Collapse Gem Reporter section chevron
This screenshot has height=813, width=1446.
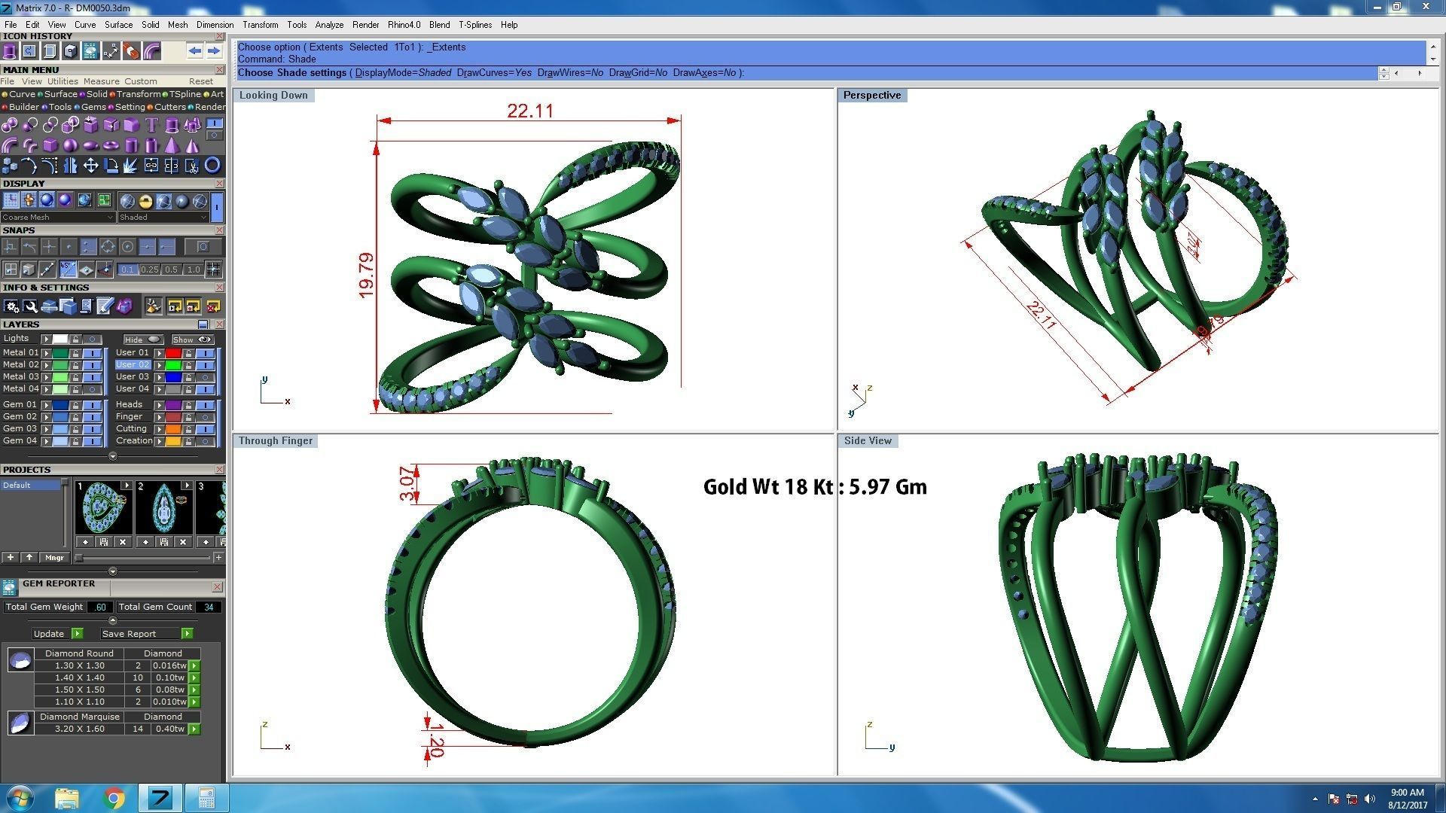[x=112, y=621]
